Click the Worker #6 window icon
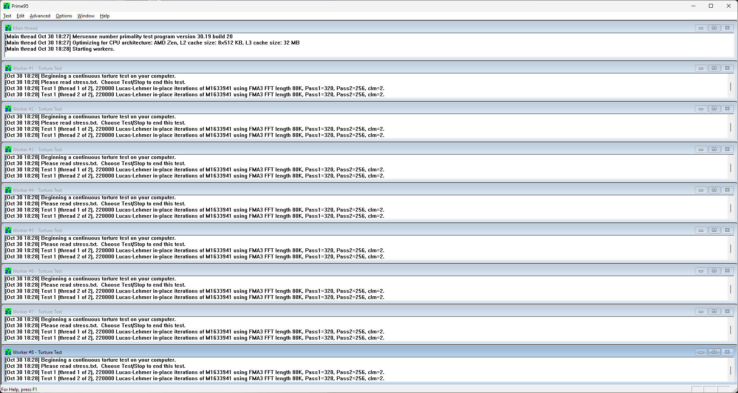The width and height of the screenshot is (738, 393). pyautogui.click(x=8, y=271)
